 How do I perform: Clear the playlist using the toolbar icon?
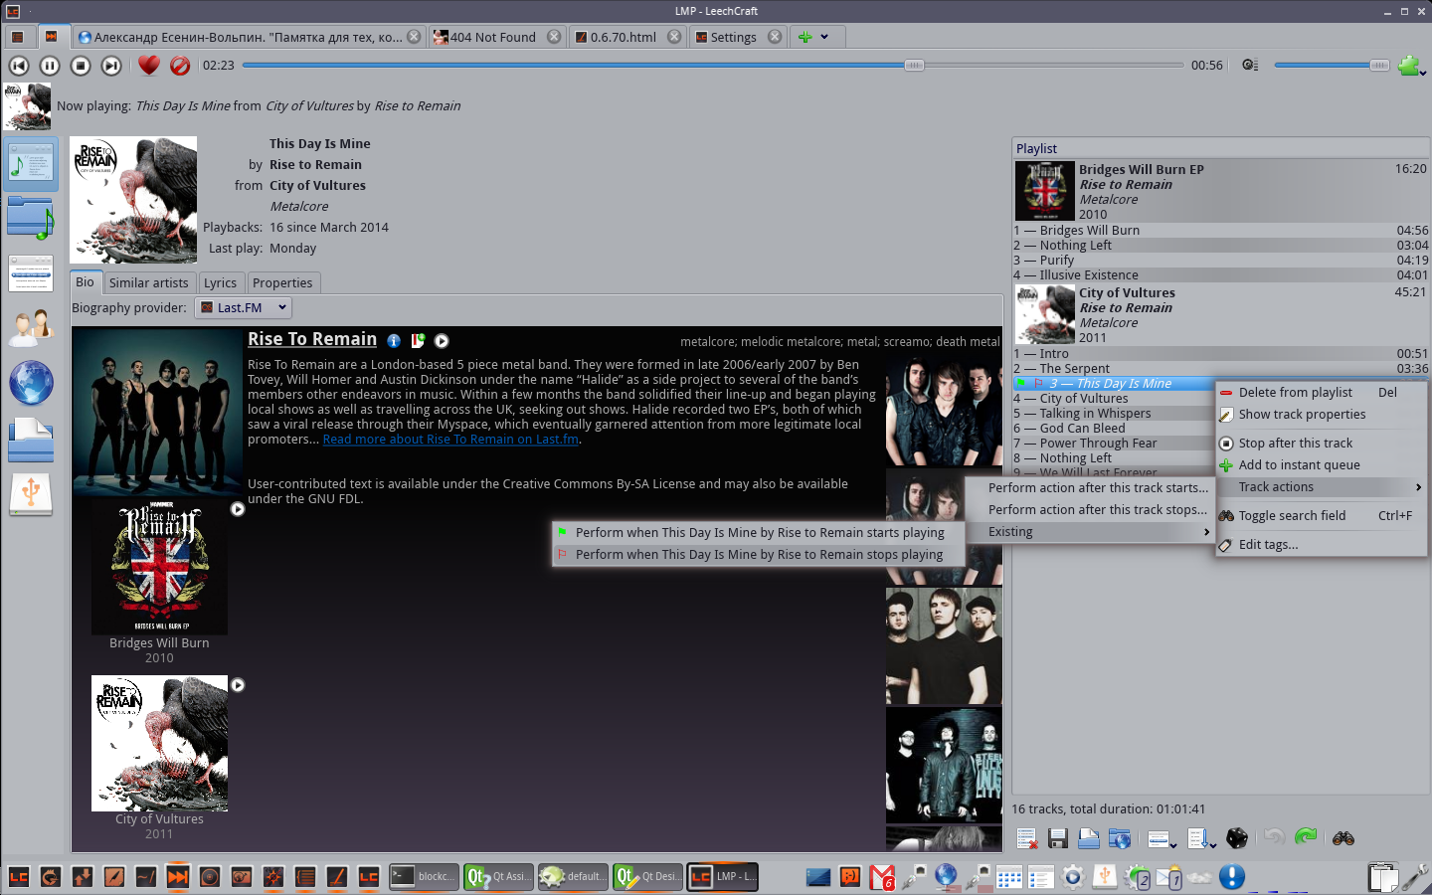[x=1027, y=838]
